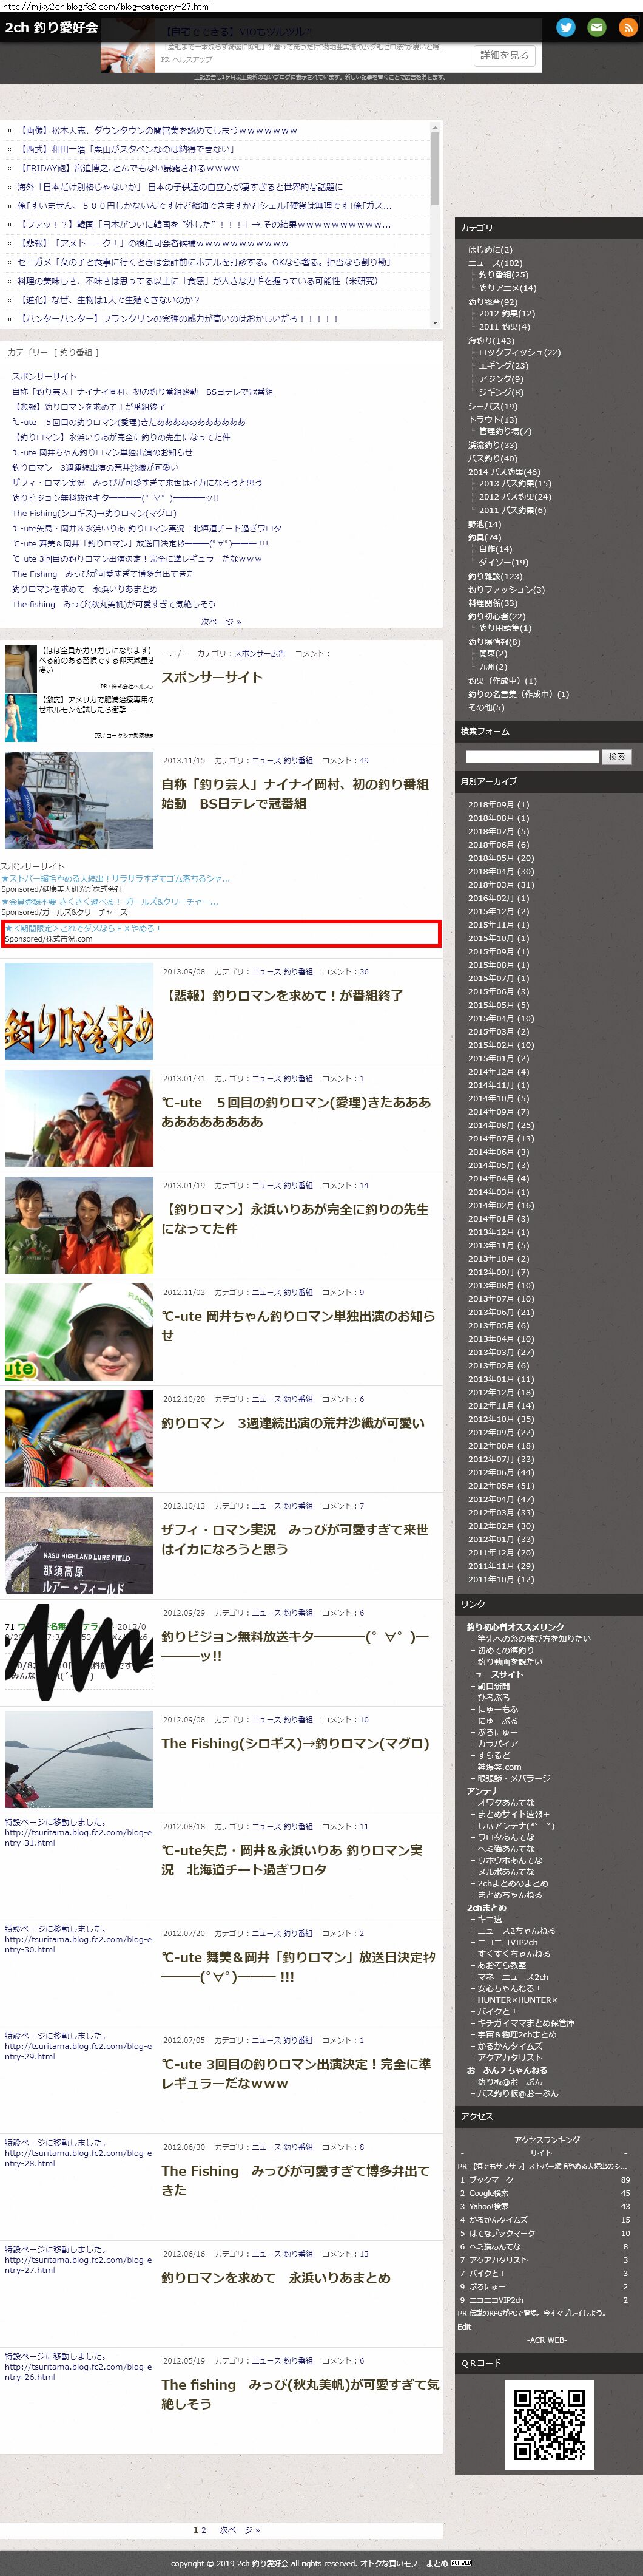Viewport: 643px width, 2576px height.
Task: Open post 【悲報】釣りロマンを求めて!が番組終了
Action: point(283,995)
